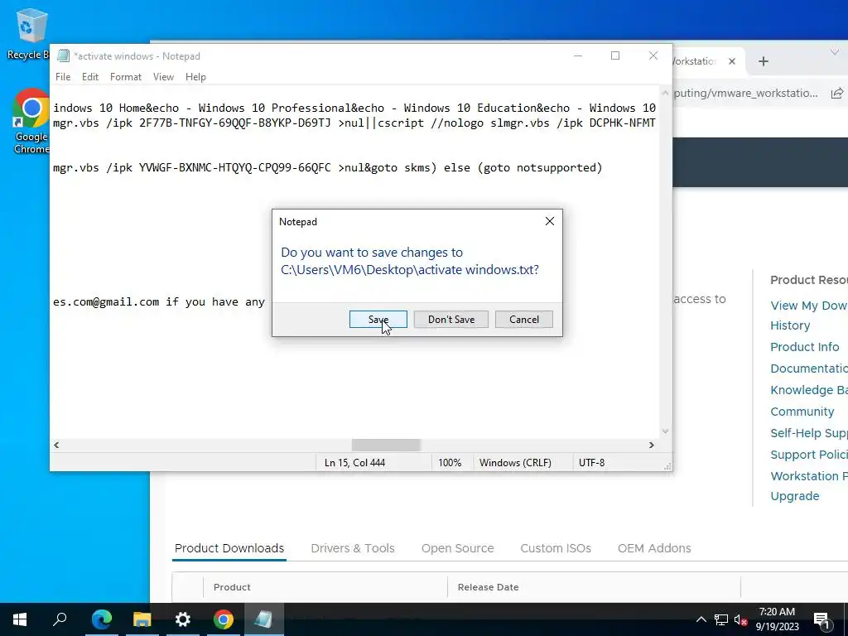
Task: Click the Product column header
Action: tap(232, 587)
